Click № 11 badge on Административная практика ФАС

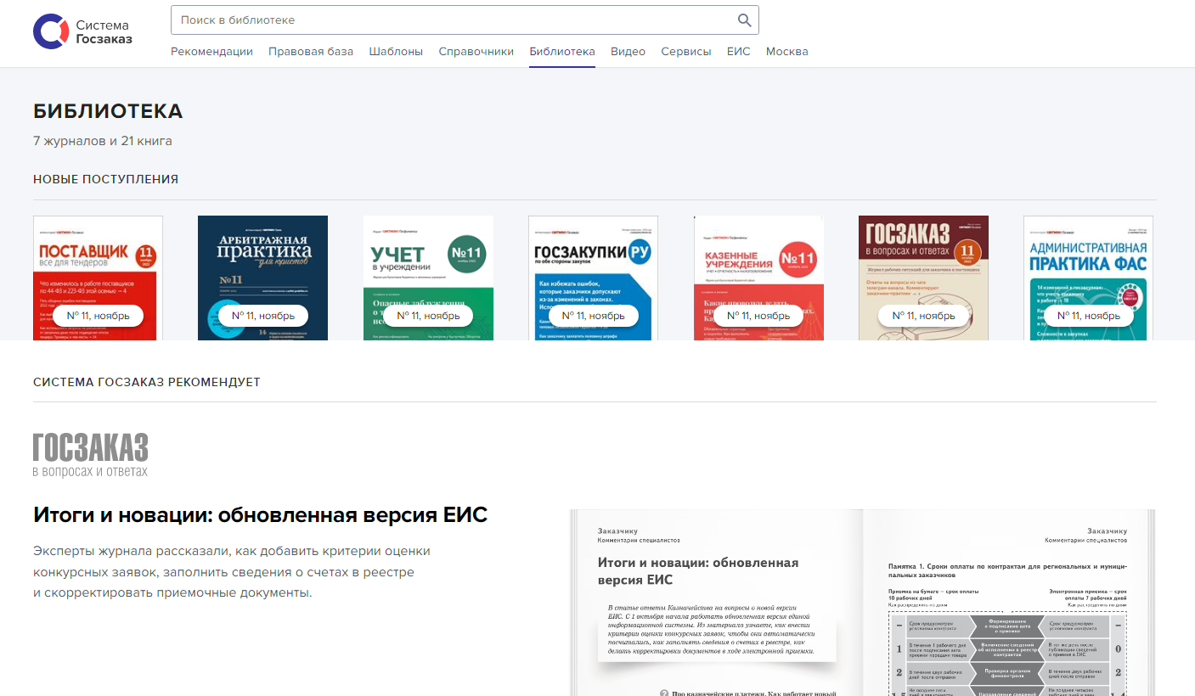[x=1088, y=316]
